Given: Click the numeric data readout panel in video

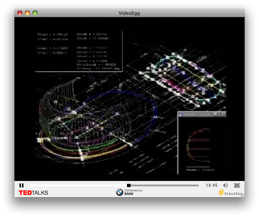Looking at the screenshot, I should 79,50.
